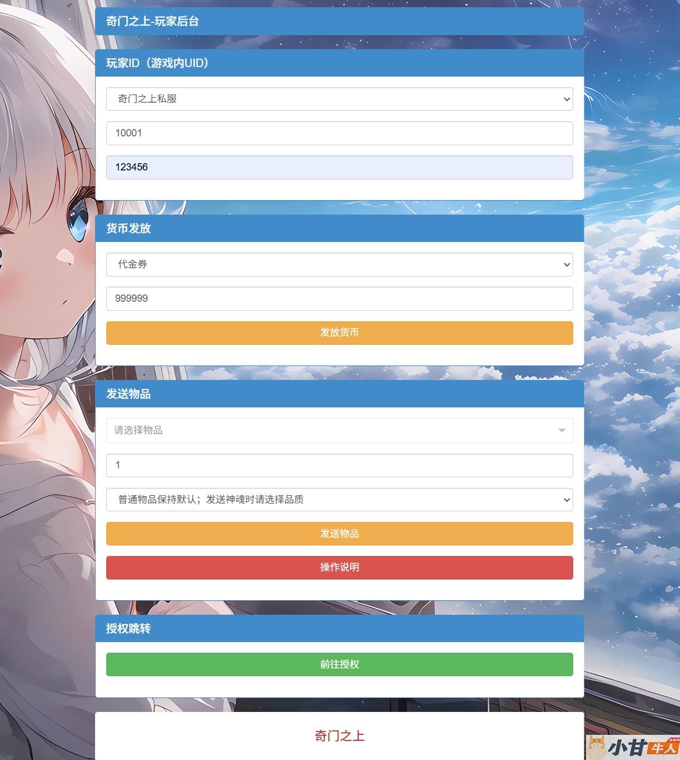The width and height of the screenshot is (680, 760).
Task: Click the red 奇门之上 footer text
Action: 339,736
